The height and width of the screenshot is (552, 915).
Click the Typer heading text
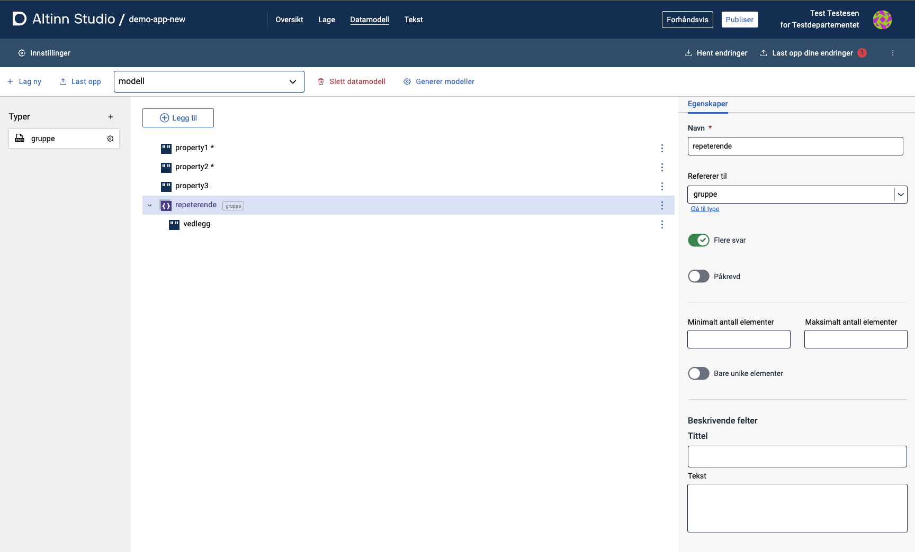(19, 117)
